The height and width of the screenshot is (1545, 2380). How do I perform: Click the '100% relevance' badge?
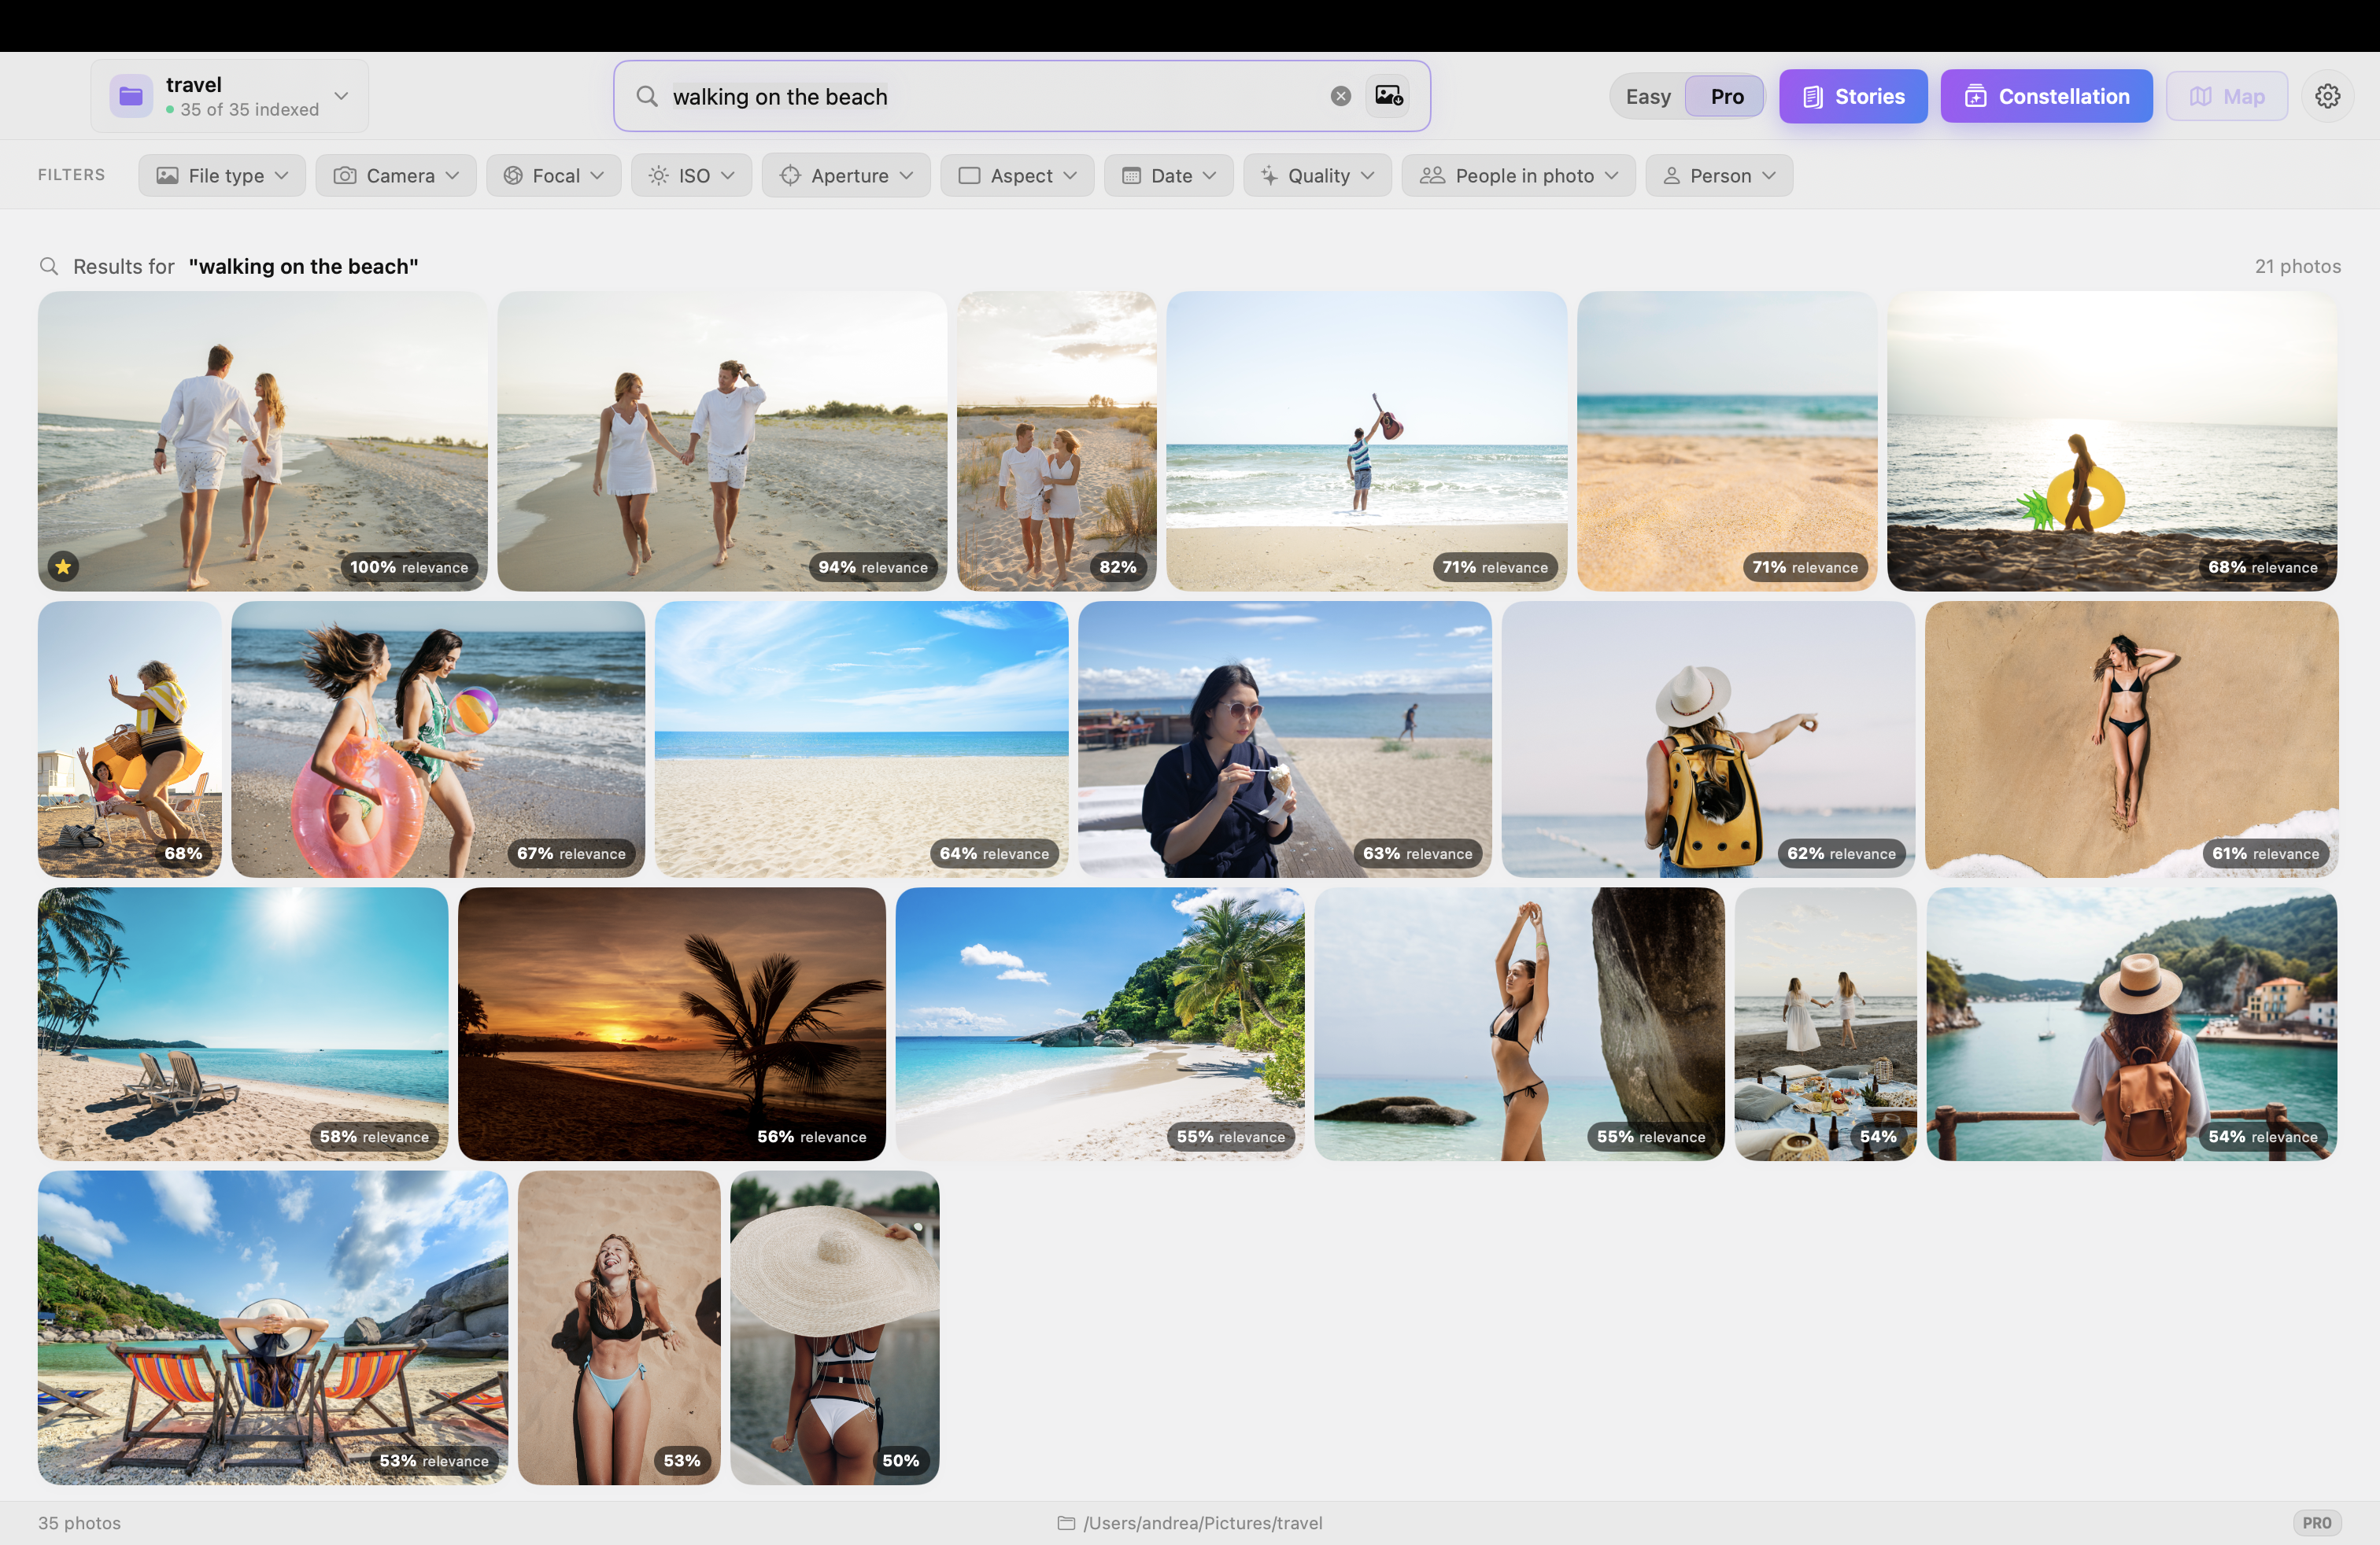pos(409,566)
